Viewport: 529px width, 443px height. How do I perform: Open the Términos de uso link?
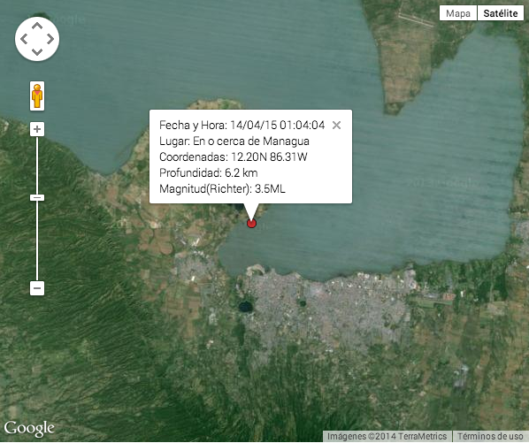[x=490, y=436]
